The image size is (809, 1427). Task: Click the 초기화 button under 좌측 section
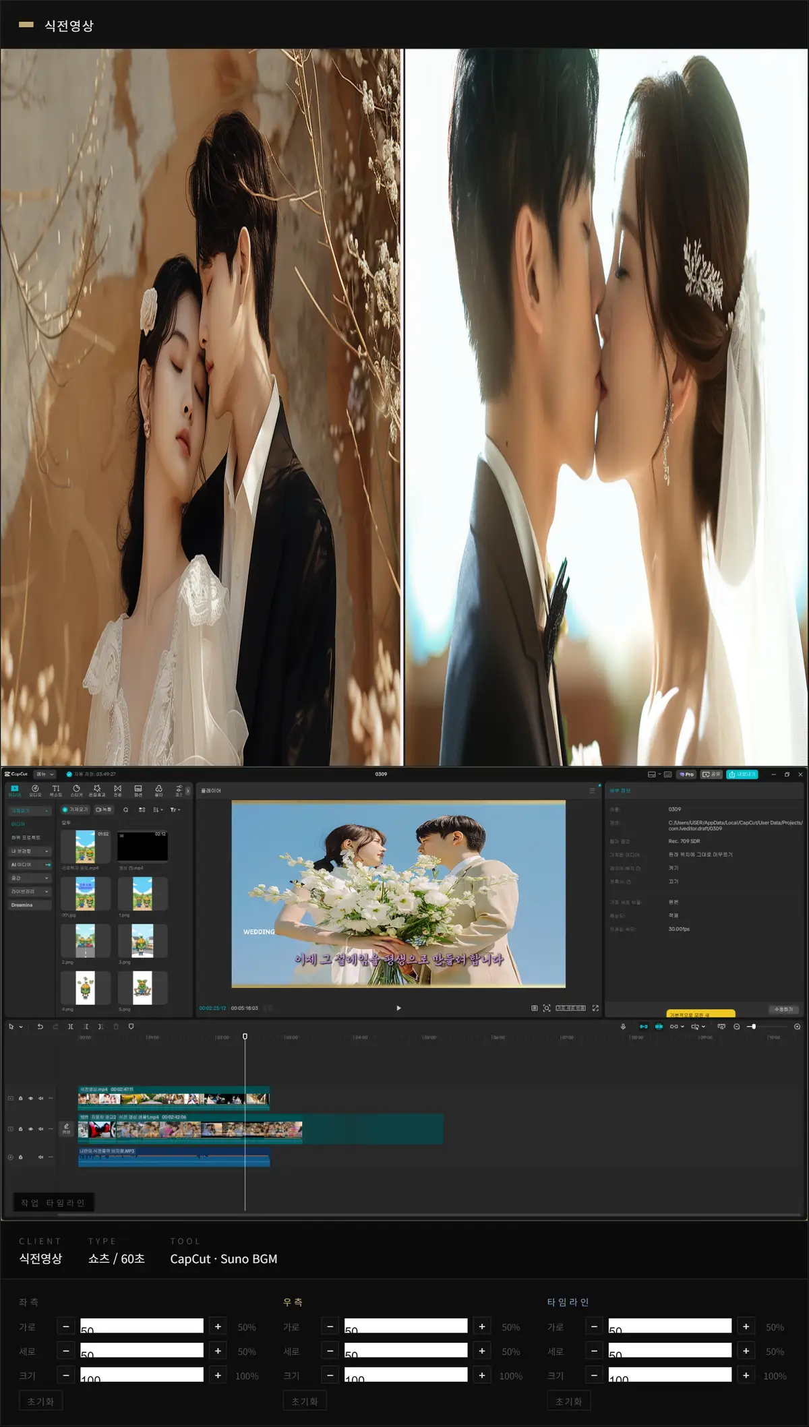tap(40, 1401)
